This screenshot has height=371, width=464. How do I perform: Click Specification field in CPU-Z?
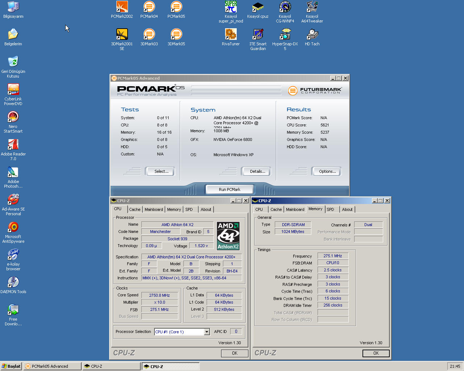(x=191, y=257)
